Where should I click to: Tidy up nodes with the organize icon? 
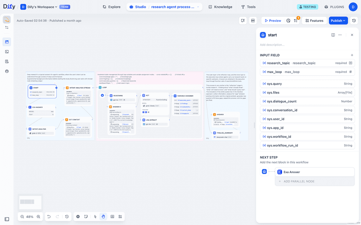click(x=120, y=217)
